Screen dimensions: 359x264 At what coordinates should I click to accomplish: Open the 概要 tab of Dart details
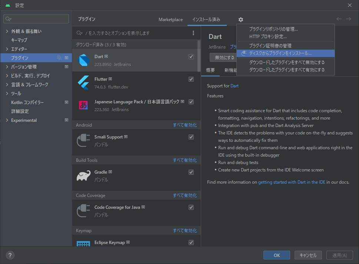tap(210, 70)
